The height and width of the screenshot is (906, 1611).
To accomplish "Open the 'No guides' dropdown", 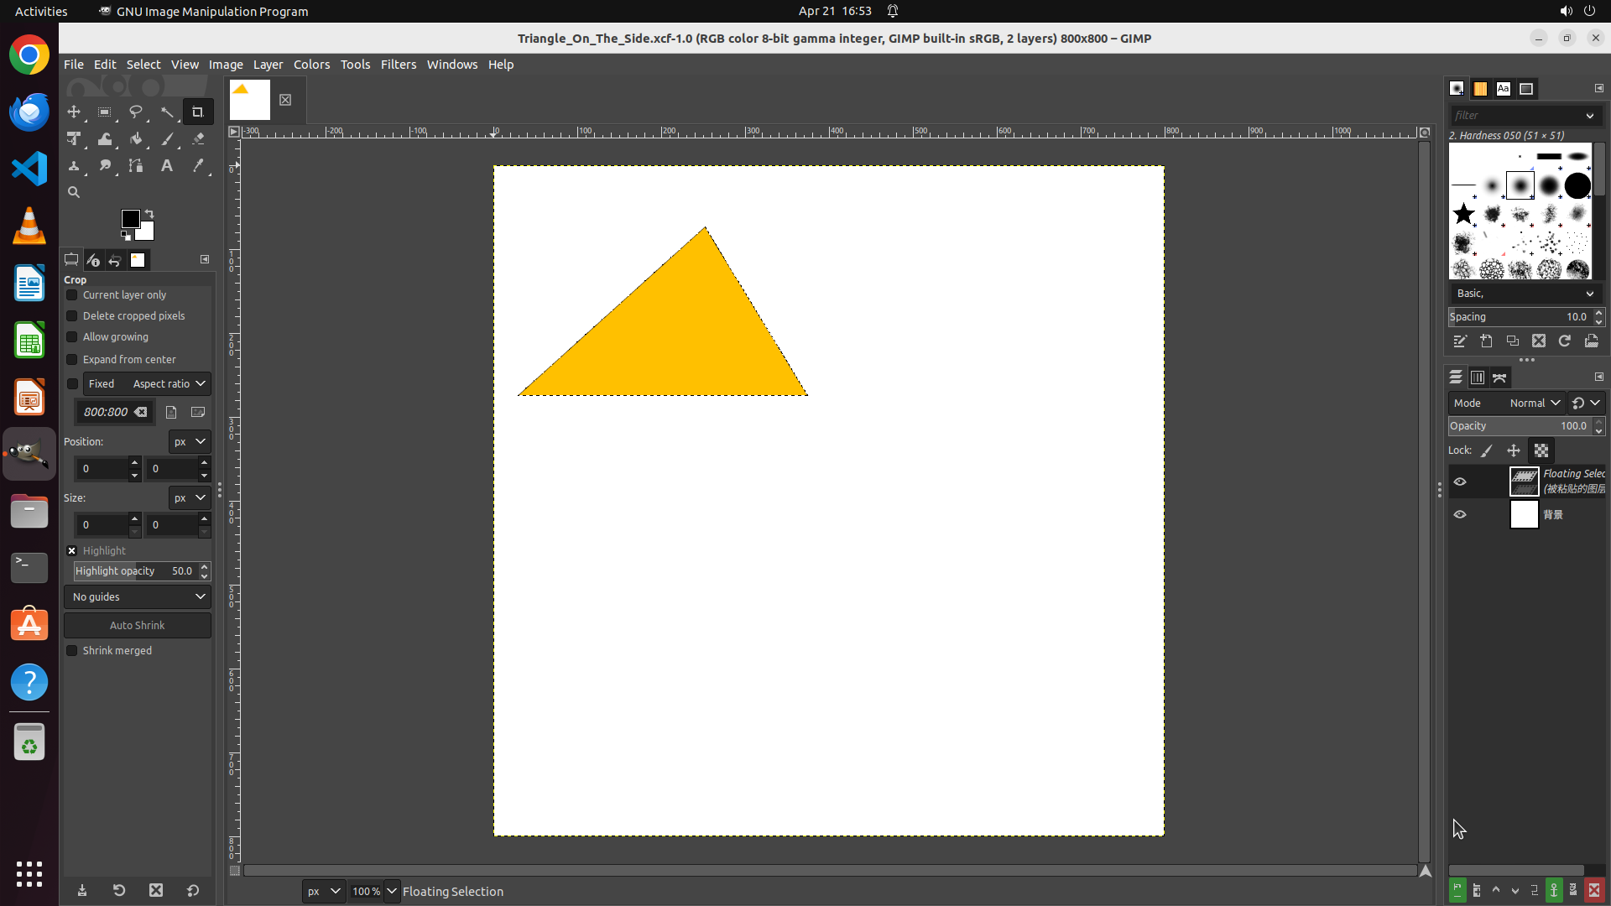I will [x=138, y=596].
